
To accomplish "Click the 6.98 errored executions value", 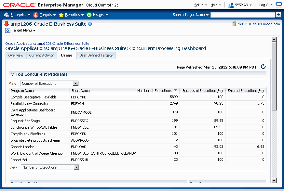I will tap(261, 146).
